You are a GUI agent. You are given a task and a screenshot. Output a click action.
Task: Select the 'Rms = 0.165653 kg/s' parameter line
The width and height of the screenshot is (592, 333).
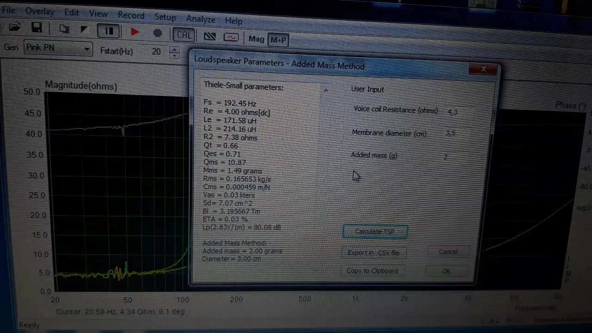237,179
